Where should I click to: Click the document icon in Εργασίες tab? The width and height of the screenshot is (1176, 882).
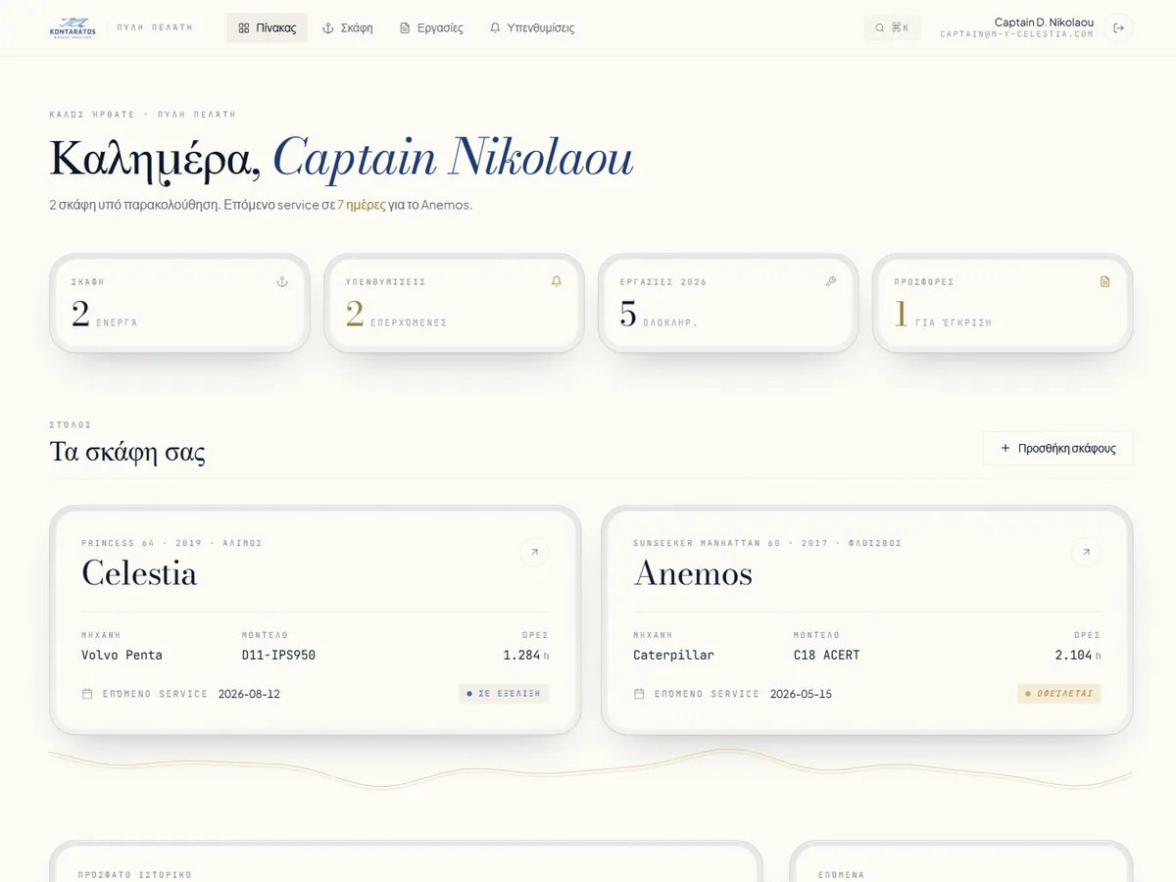pyautogui.click(x=405, y=27)
